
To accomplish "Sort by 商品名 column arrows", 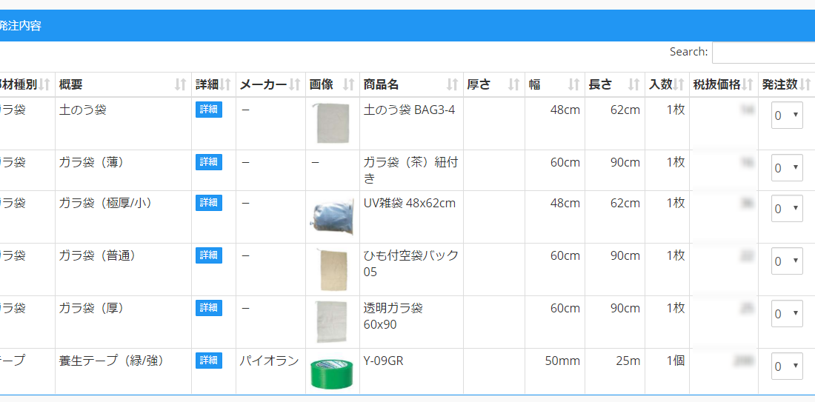I will pos(453,85).
